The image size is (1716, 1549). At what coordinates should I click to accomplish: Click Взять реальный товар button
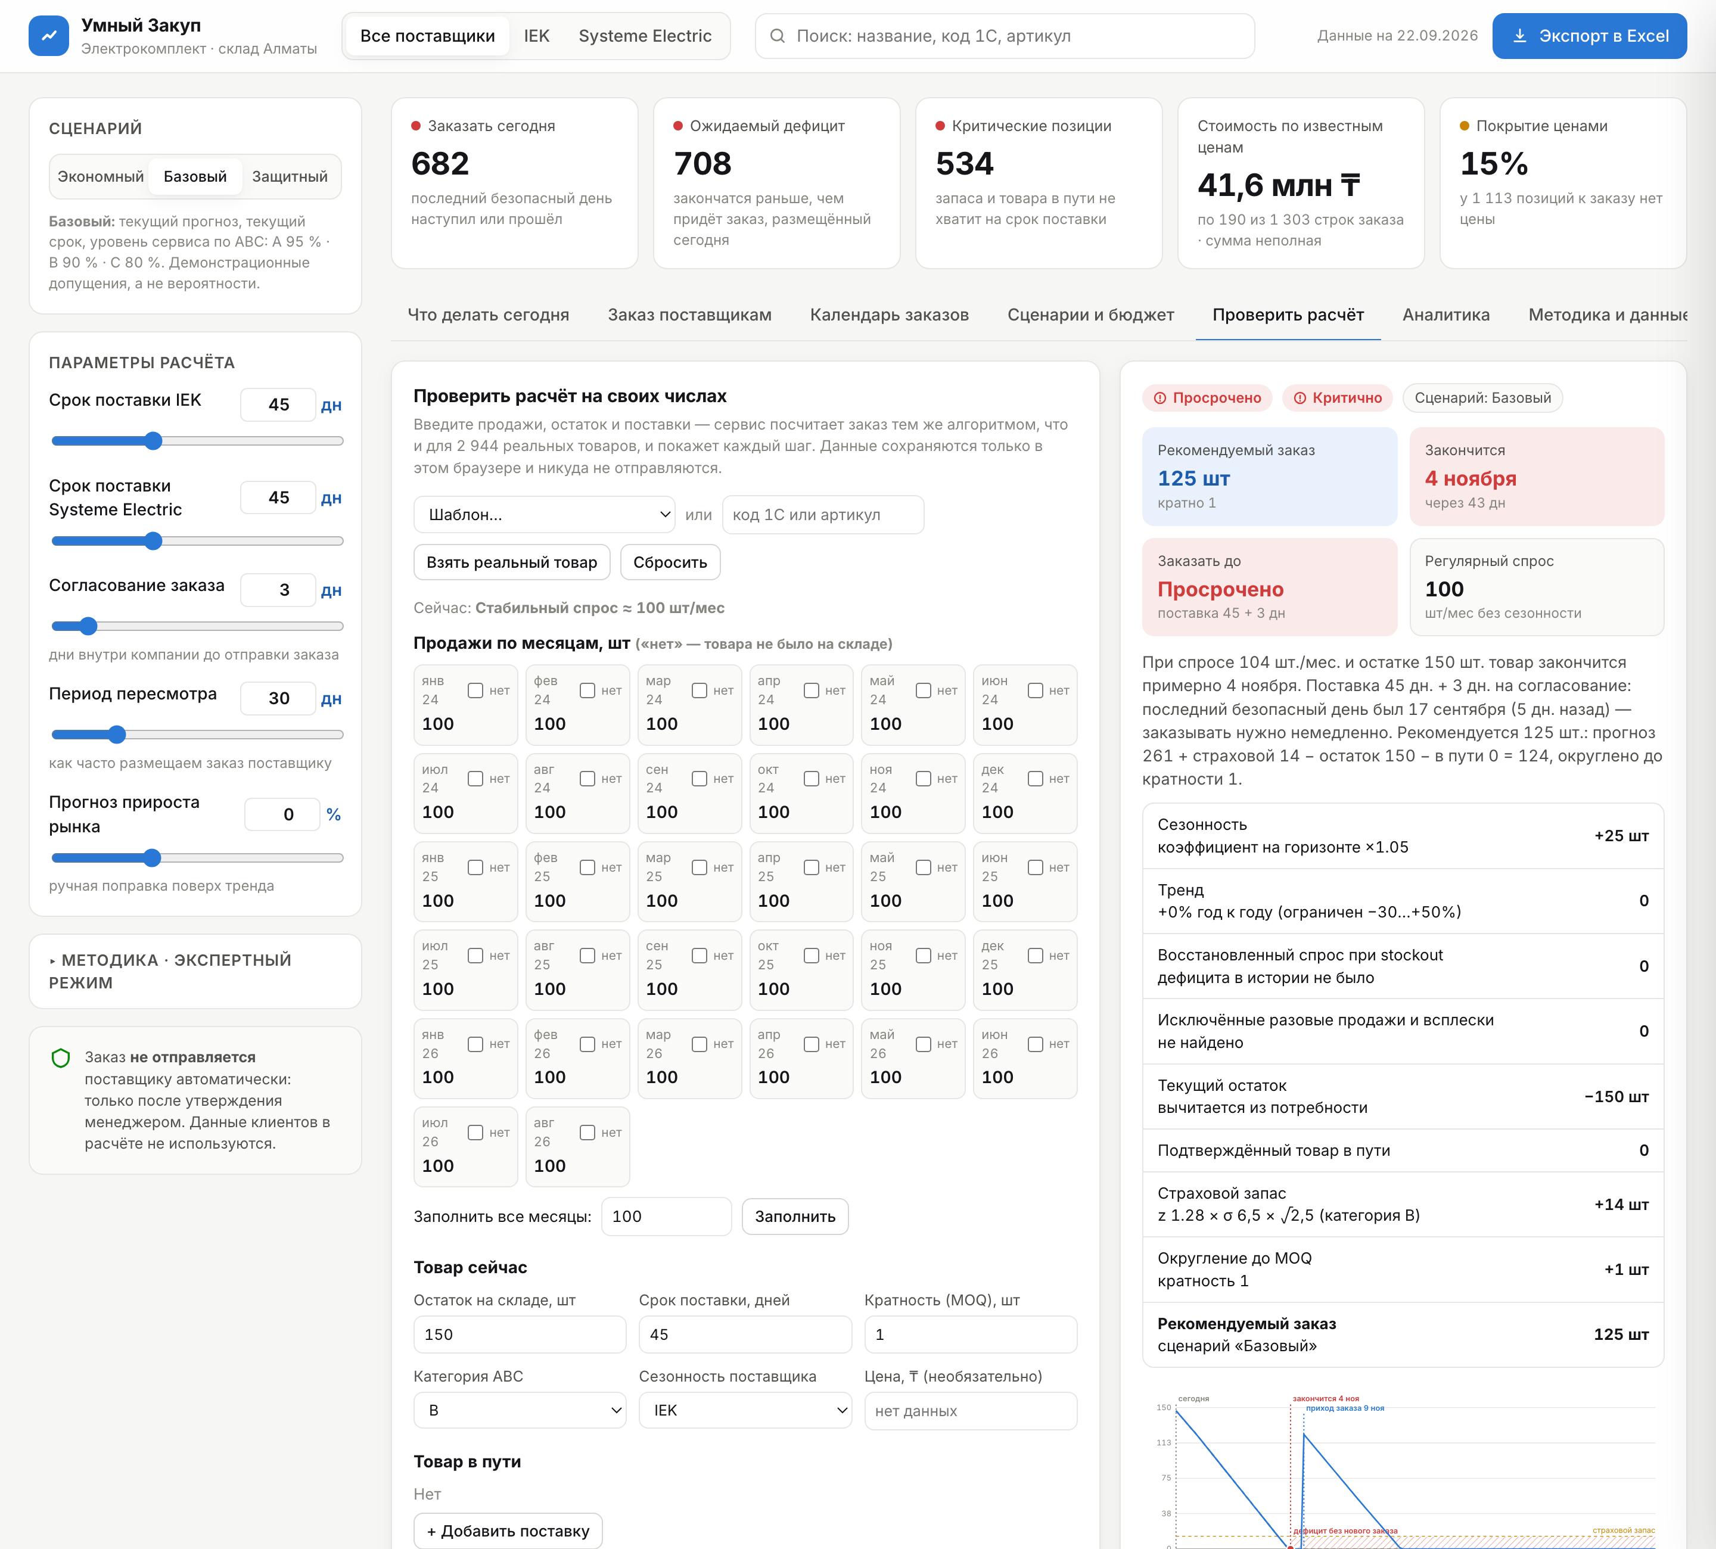[512, 562]
